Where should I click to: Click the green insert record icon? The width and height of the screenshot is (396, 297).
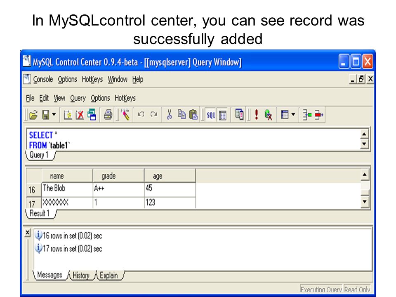(307, 115)
